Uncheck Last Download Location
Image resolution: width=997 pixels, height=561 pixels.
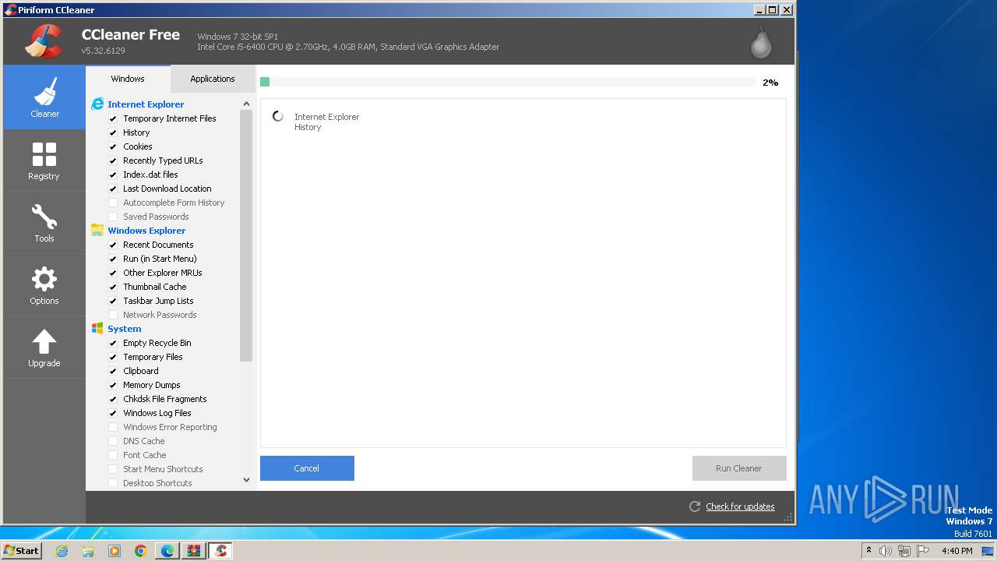[x=113, y=189]
